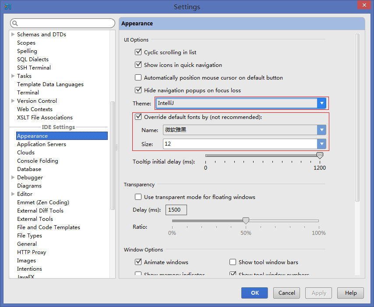Select Appearance in settings list
This screenshot has height=307, width=374.
pos(62,136)
